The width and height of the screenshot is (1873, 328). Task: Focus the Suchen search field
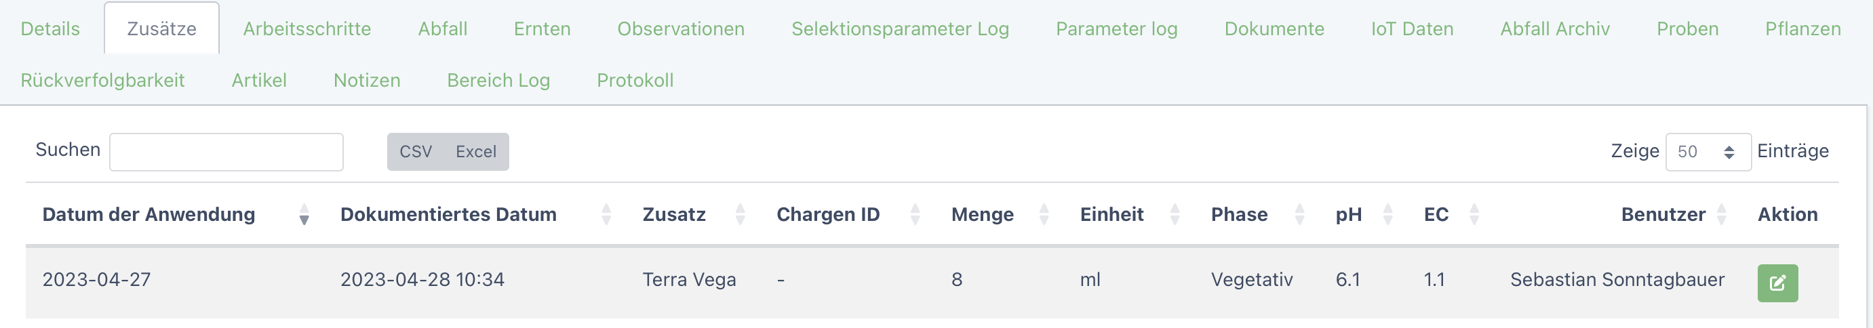(x=226, y=152)
